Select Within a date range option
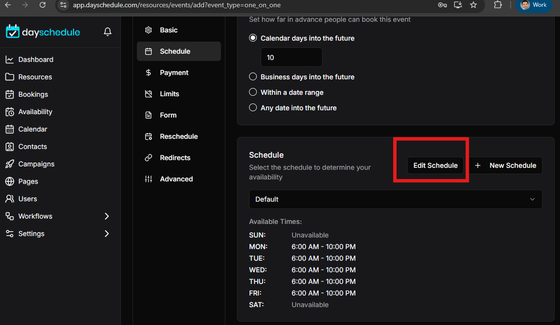The width and height of the screenshot is (560, 325). pos(253,92)
